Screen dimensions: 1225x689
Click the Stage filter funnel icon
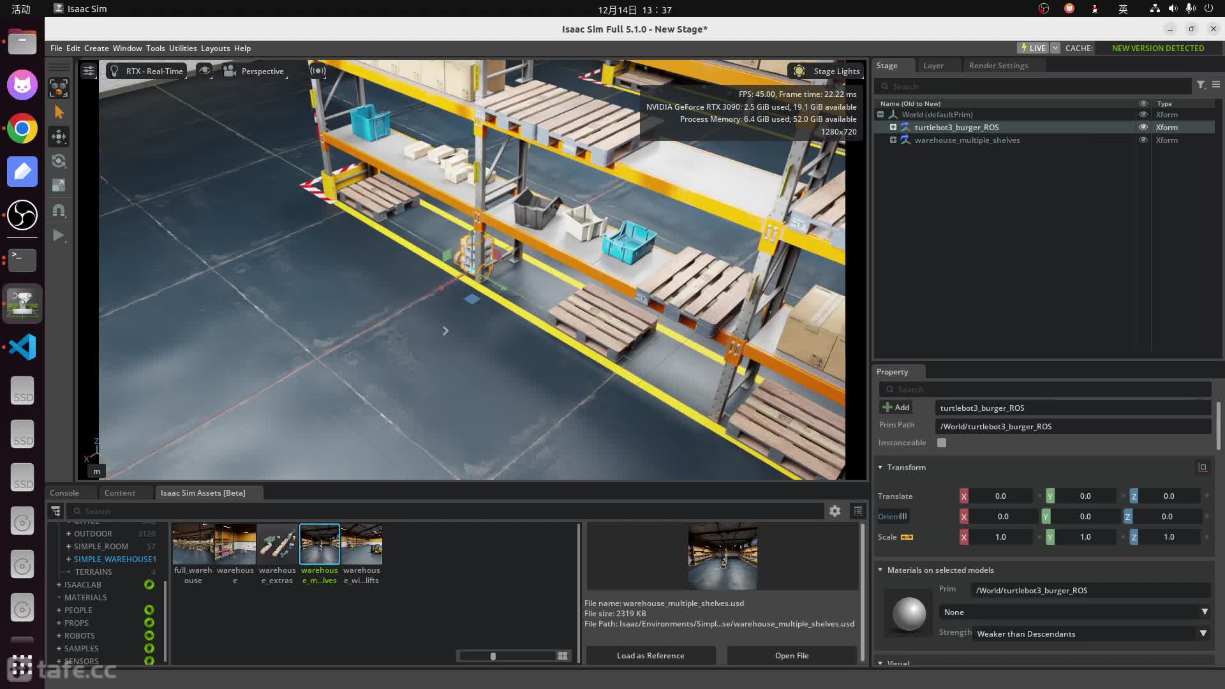1201,85
